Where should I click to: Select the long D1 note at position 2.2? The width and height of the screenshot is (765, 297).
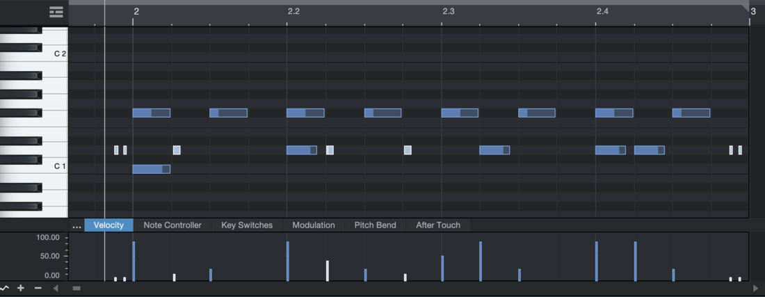point(302,150)
